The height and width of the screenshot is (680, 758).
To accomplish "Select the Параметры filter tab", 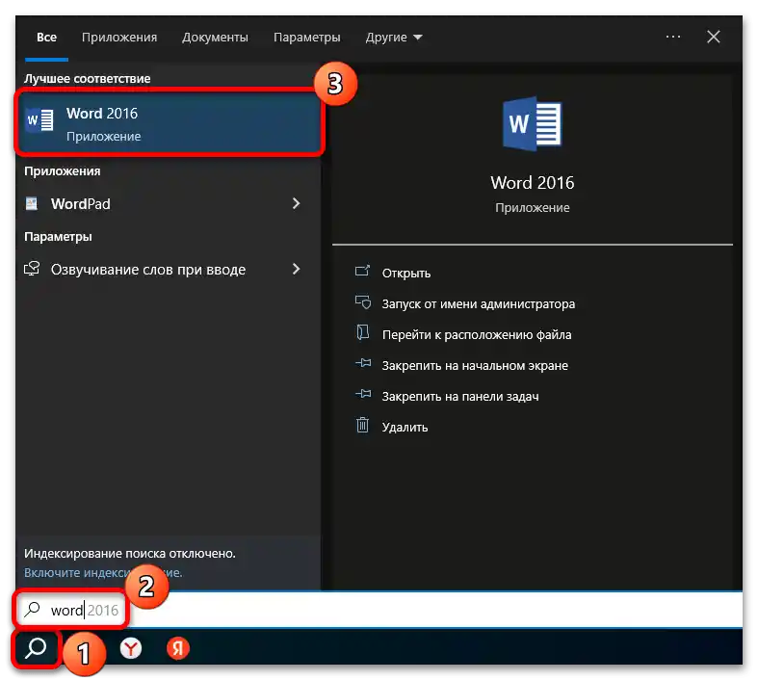I will point(306,38).
